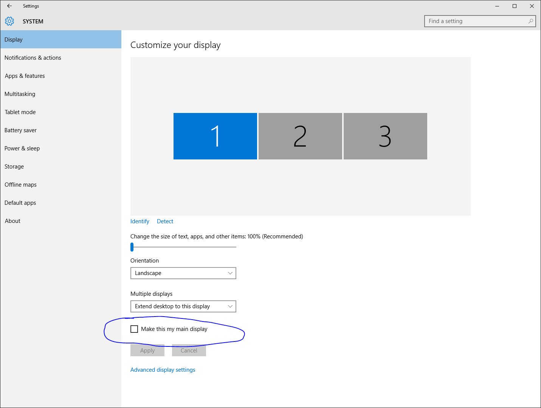Open the Orientation Landscape dropdown
The width and height of the screenshot is (541, 408).
[183, 273]
